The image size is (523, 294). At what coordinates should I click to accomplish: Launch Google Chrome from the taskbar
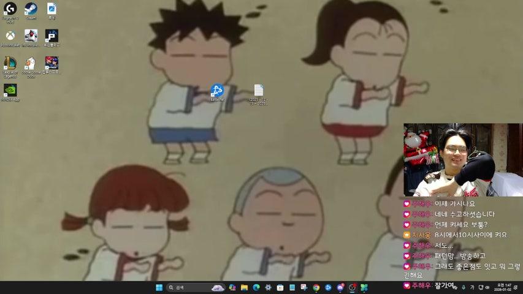point(316,287)
